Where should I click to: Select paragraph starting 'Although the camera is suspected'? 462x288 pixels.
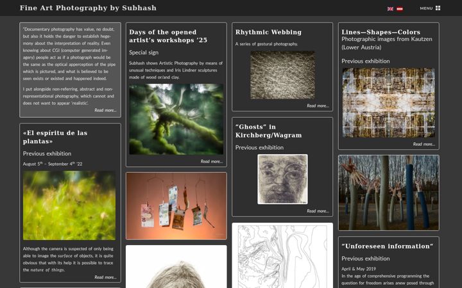[68, 259]
